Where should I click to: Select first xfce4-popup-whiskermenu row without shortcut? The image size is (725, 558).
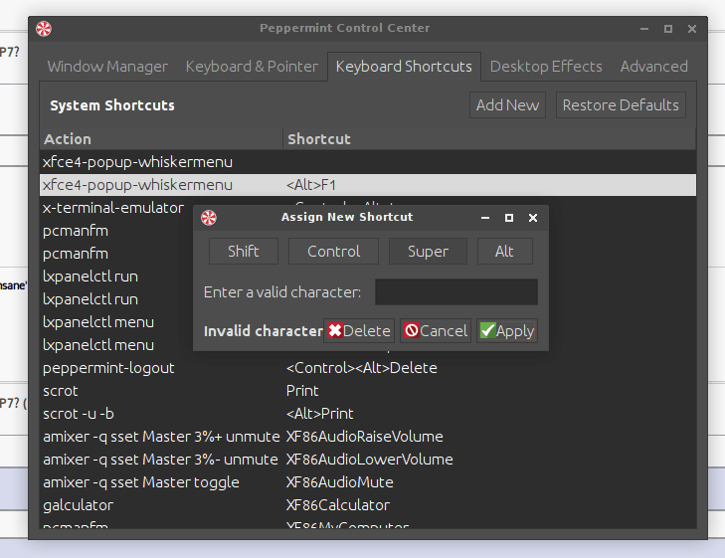coord(368,162)
